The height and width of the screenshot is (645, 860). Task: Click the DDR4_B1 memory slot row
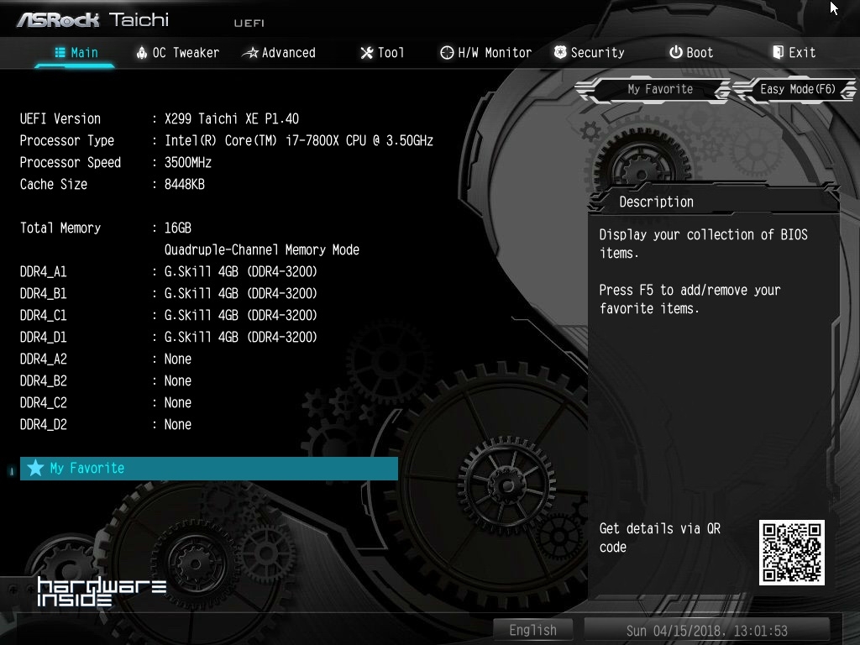tap(168, 294)
